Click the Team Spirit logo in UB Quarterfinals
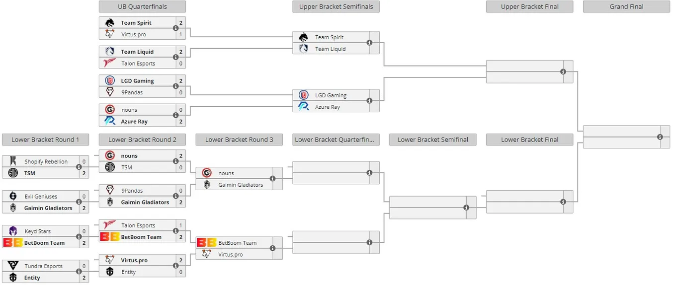Image resolution: width=676 pixels, height=285 pixels. tap(110, 23)
